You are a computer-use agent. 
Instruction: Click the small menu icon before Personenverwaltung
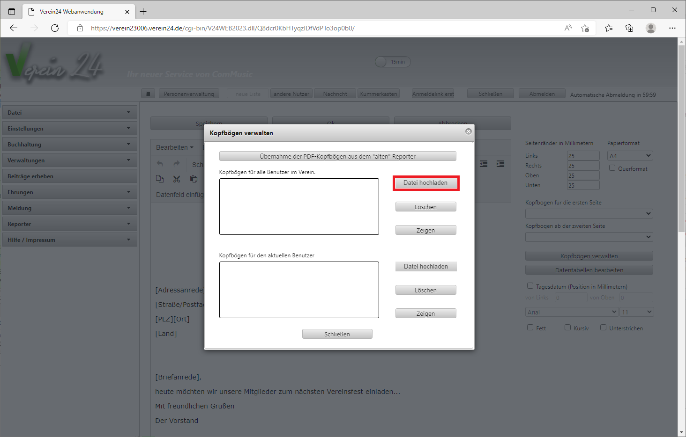[148, 94]
